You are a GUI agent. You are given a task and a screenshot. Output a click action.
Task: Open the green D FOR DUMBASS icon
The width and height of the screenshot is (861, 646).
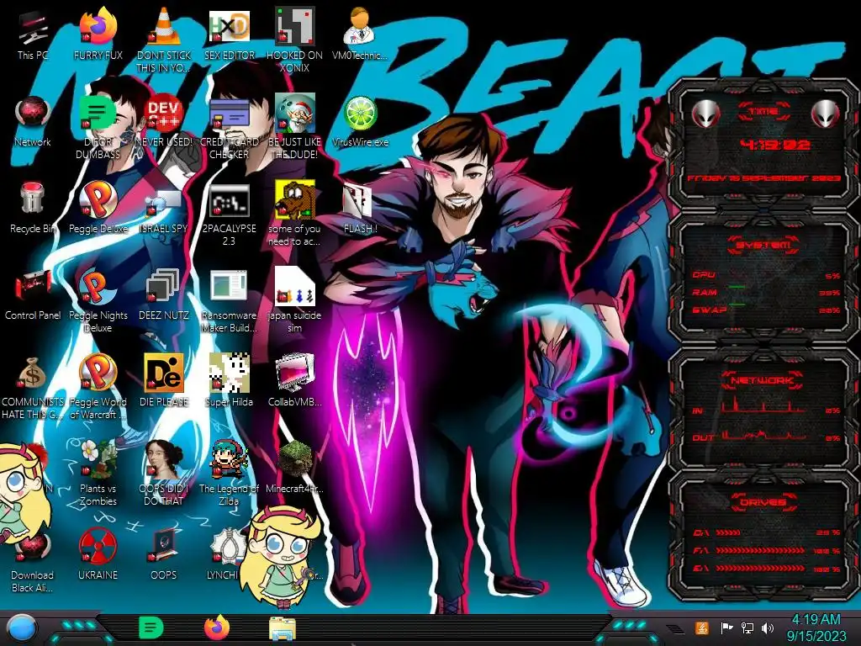98,114
